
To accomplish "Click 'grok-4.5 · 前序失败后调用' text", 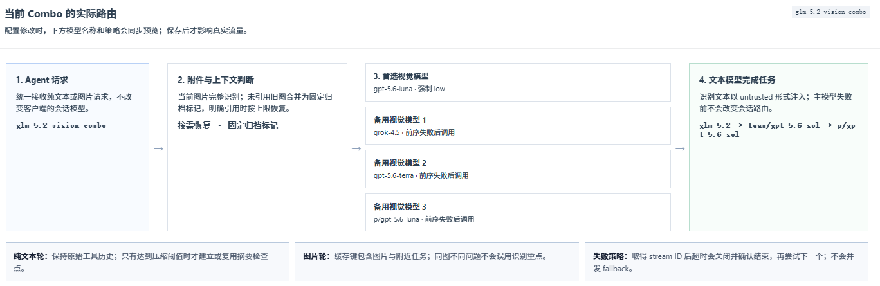I will click(x=414, y=132).
